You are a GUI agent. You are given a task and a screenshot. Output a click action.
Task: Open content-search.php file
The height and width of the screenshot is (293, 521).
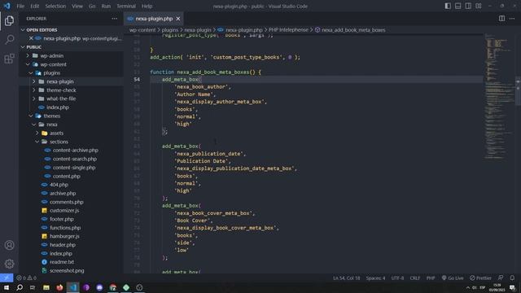point(75,159)
